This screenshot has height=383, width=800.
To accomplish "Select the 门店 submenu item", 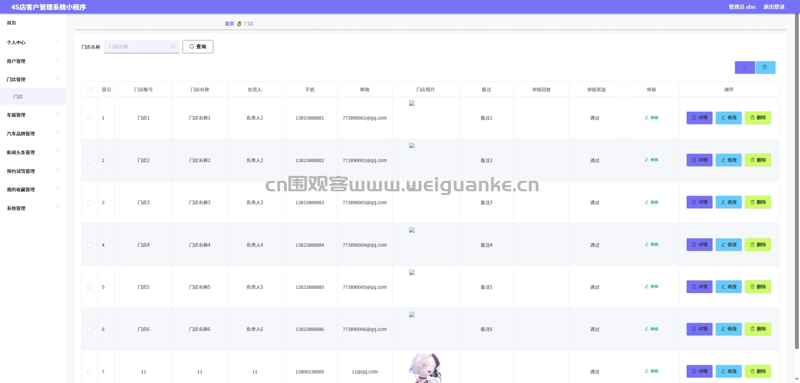I will click(x=33, y=97).
